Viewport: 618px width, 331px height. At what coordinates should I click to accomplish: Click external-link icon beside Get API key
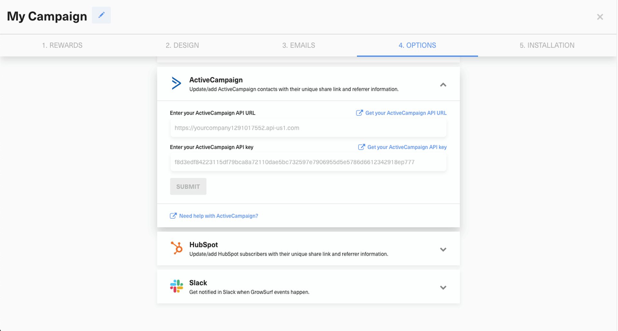click(x=361, y=147)
